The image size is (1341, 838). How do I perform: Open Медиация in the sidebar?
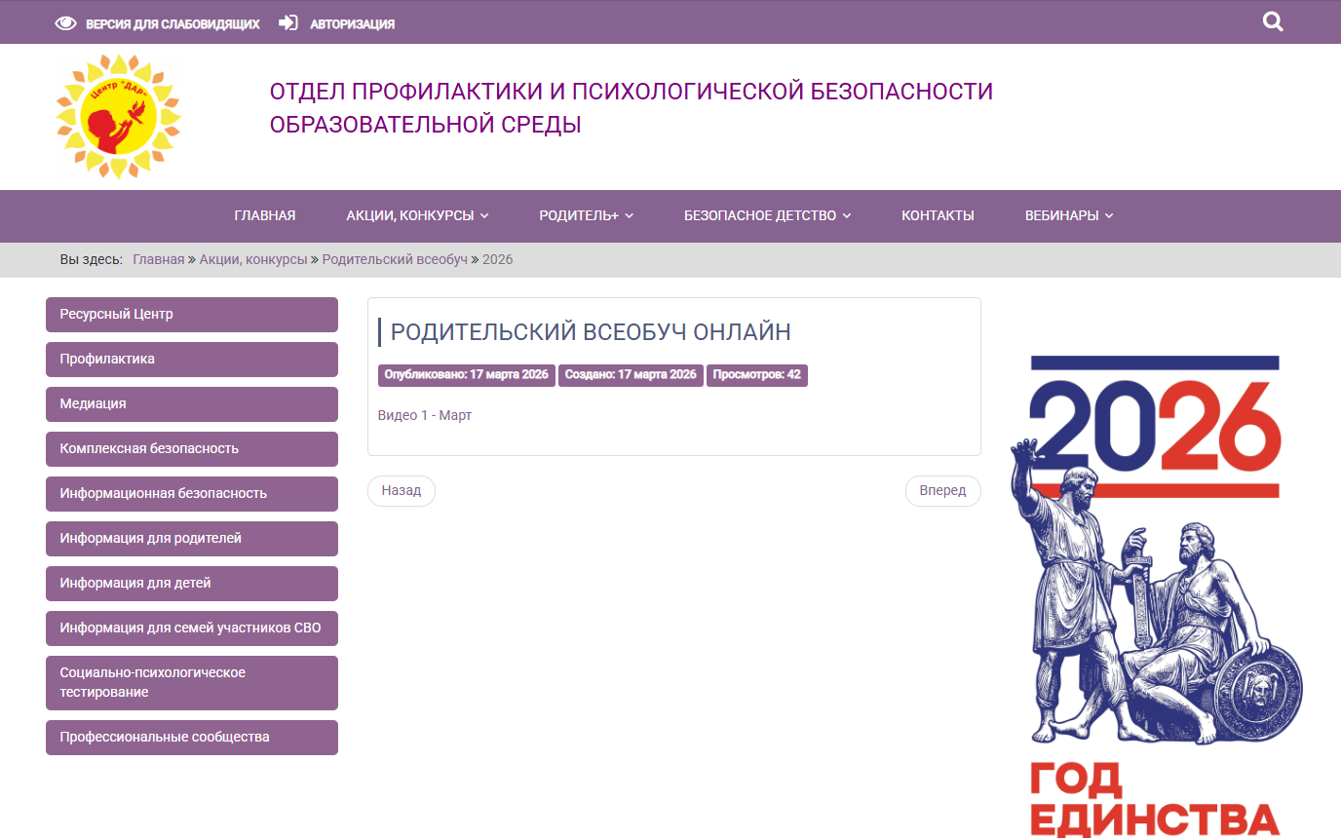tap(192, 404)
